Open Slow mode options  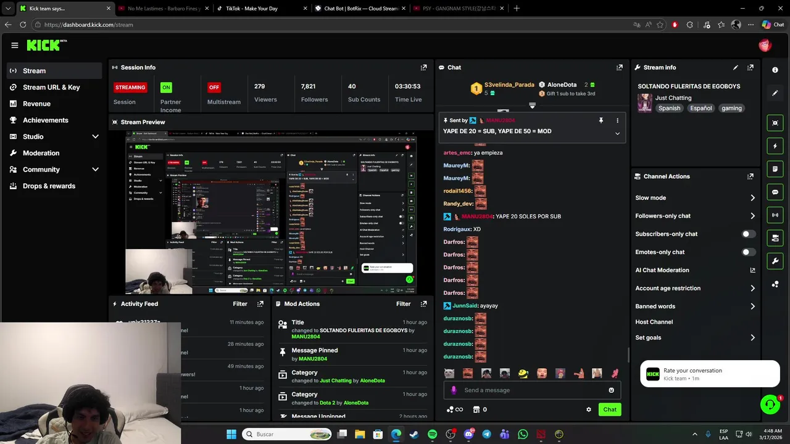[695, 198]
